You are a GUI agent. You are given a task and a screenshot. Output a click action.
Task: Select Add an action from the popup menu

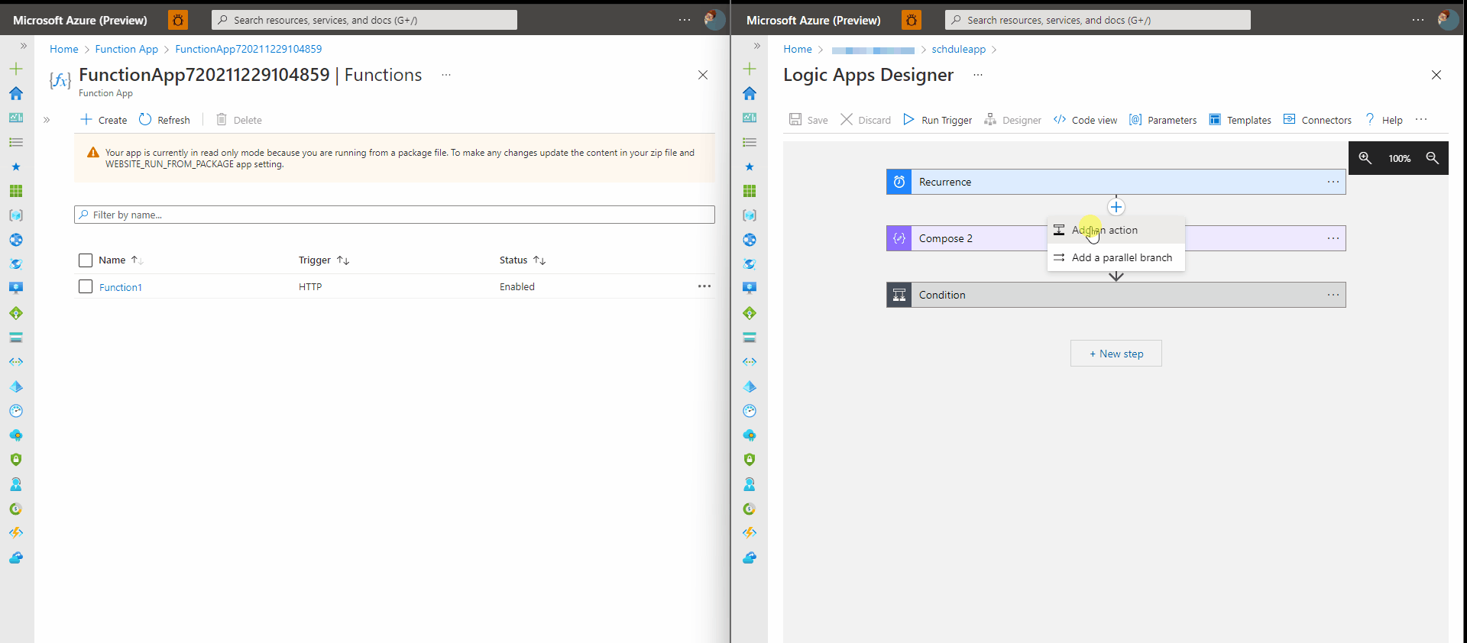[x=1116, y=230]
